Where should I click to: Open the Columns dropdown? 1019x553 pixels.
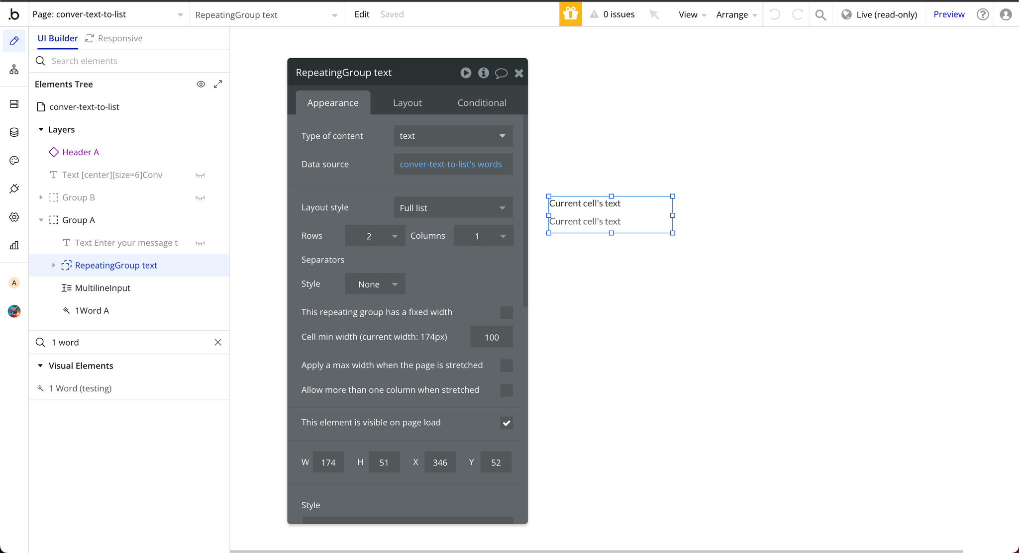(x=483, y=236)
